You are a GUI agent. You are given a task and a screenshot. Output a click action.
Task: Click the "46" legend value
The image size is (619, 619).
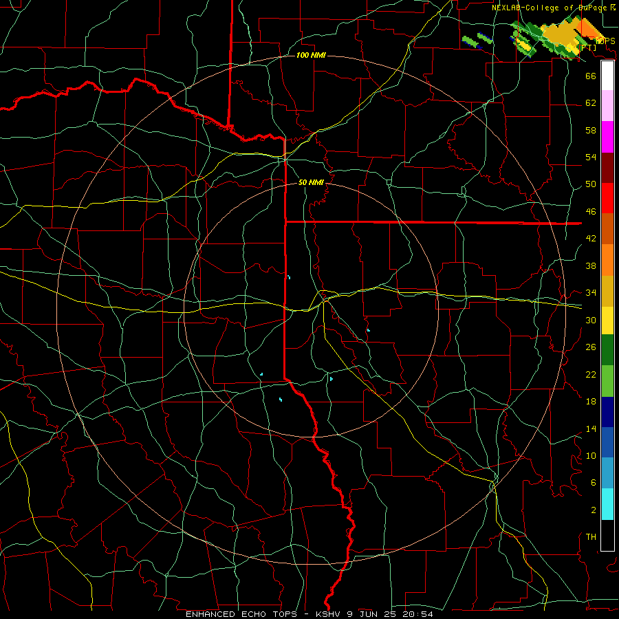coord(591,212)
